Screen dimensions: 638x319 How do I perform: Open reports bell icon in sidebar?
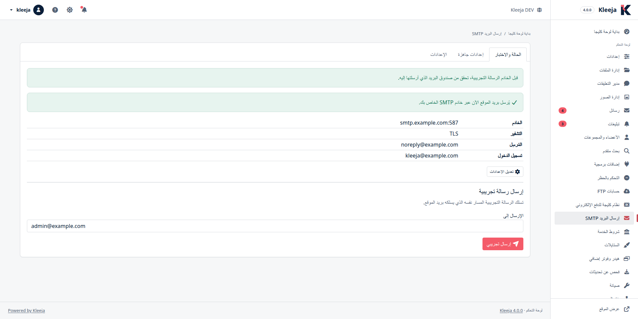coord(627,124)
